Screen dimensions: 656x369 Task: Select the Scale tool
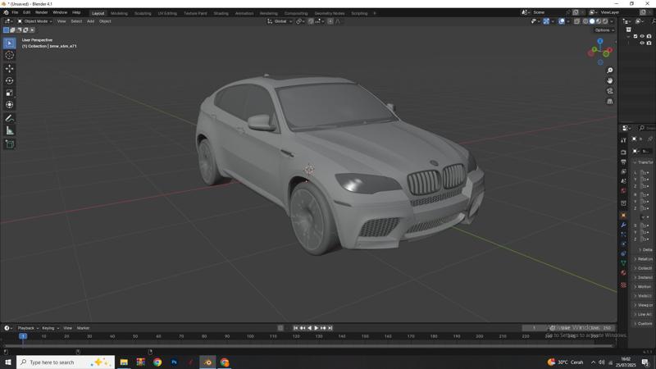9,93
